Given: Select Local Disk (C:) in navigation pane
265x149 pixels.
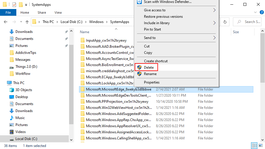Looking at the screenshot, I should tap(26, 139).
